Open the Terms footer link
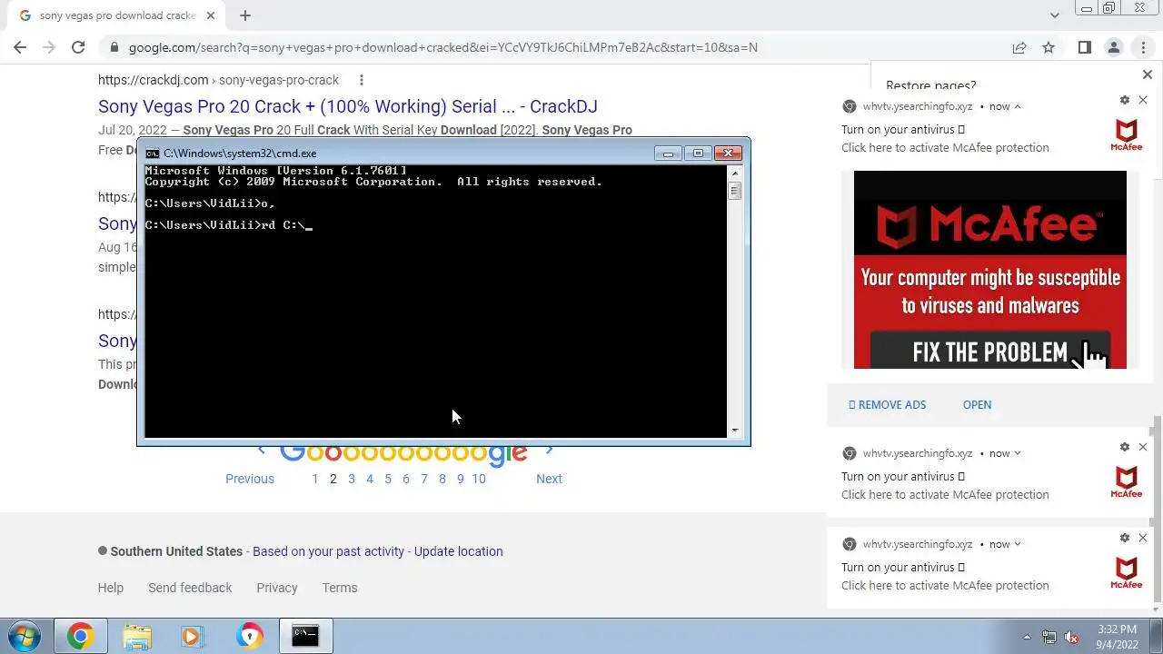Viewport: 1163px width, 654px height. (340, 588)
